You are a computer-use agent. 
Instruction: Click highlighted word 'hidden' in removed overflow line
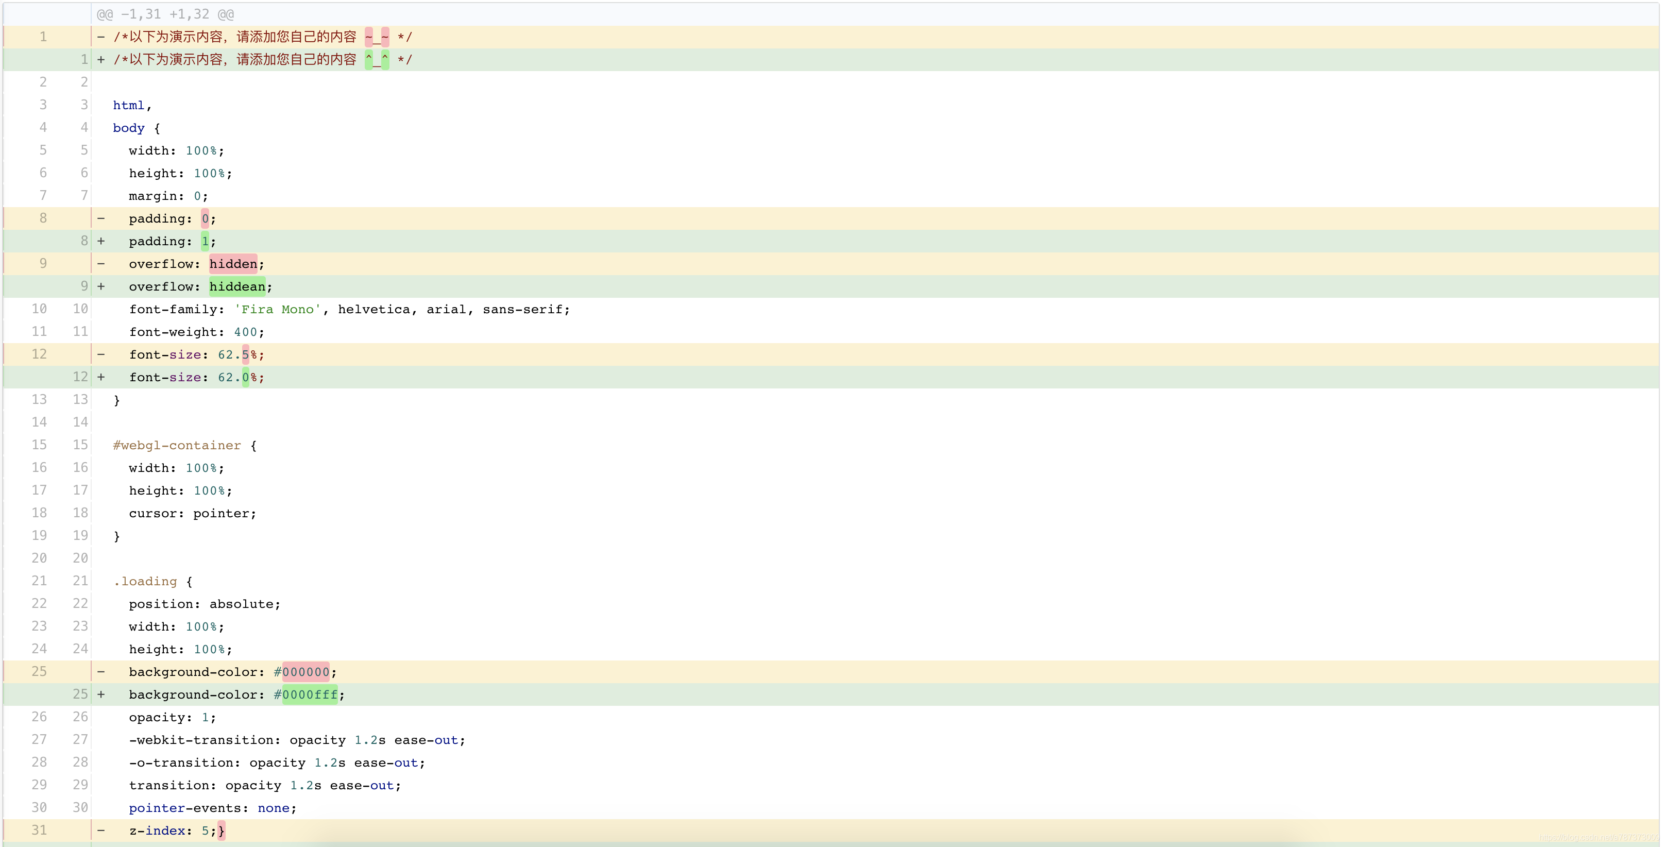tap(233, 264)
